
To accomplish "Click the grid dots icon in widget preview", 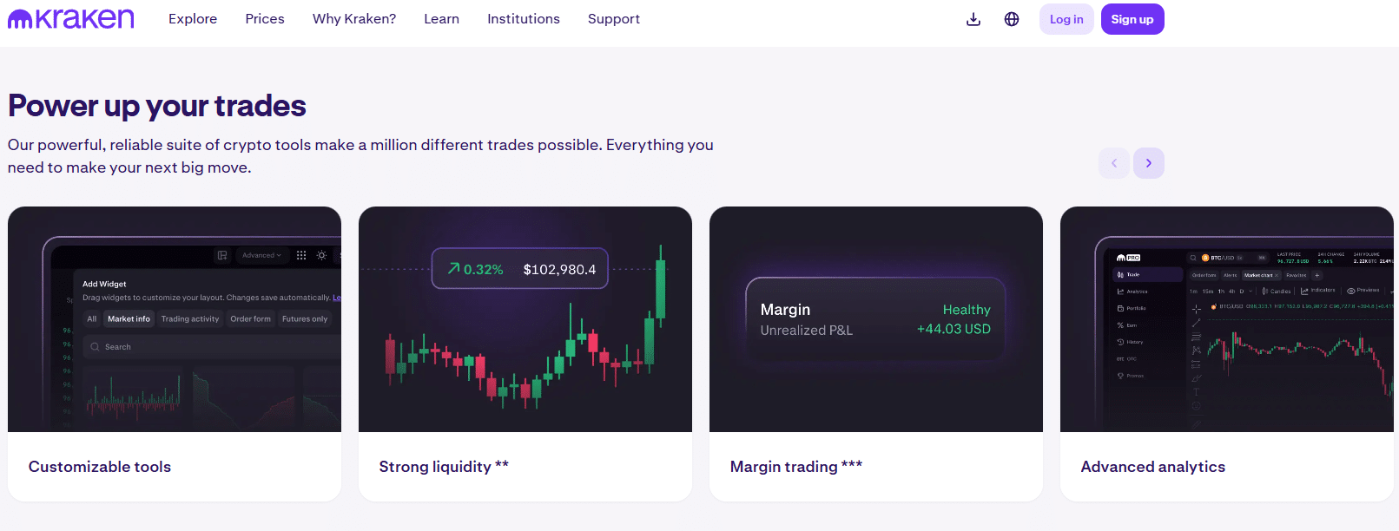I will (301, 255).
